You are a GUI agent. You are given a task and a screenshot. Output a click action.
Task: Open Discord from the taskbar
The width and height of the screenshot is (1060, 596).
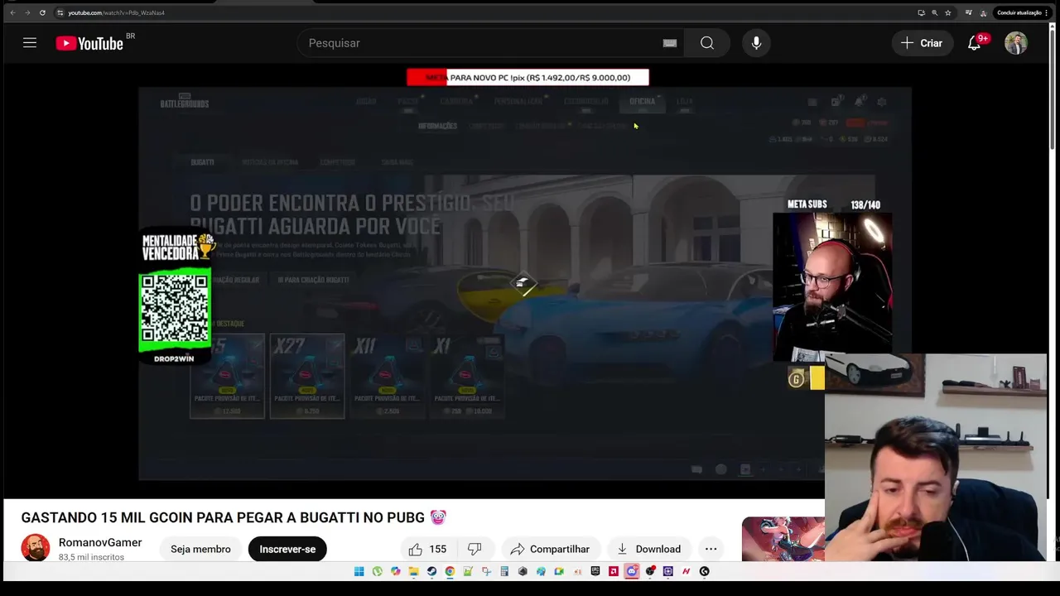[x=631, y=571]
